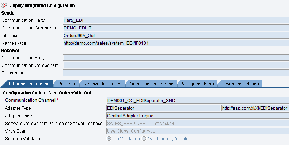Open the Advanced Settings tab
289x145 pixels.
click(240, 84)
